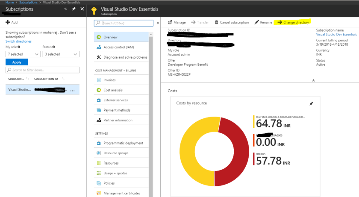Click the Rename pencil icon

[257, 22]
